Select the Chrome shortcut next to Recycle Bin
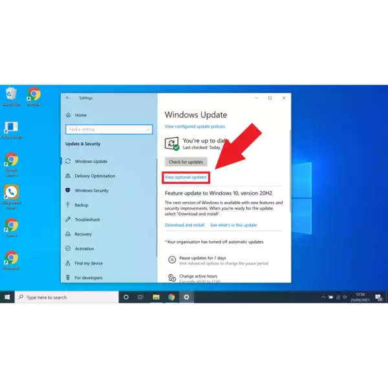 34,97
